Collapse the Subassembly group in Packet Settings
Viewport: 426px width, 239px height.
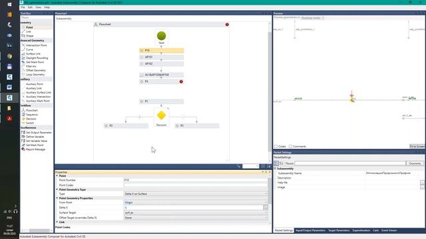click(x=275, y=169)
